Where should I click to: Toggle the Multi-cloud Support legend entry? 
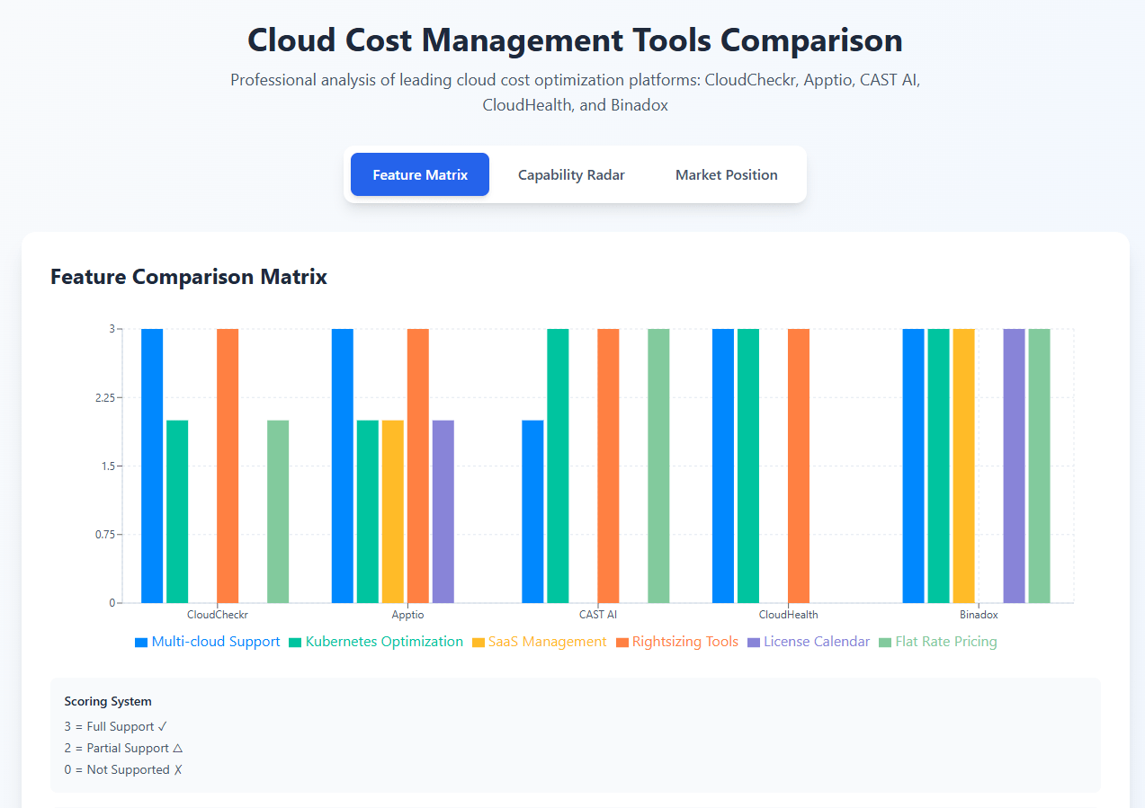208,642
